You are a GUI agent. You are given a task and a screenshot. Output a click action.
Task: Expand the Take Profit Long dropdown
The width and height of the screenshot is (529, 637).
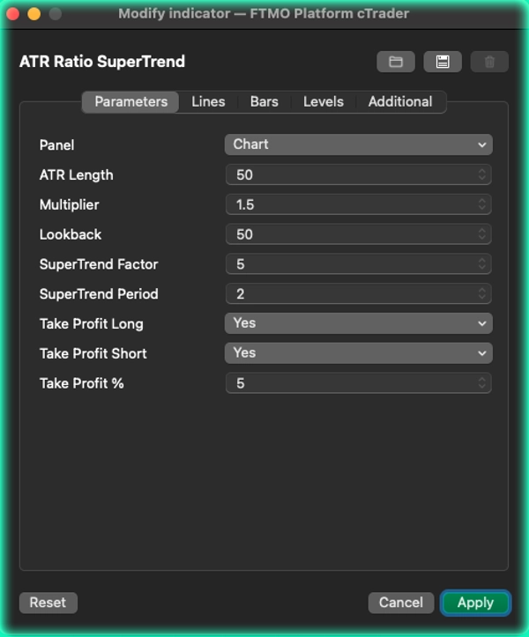click(x=358, y=323)
